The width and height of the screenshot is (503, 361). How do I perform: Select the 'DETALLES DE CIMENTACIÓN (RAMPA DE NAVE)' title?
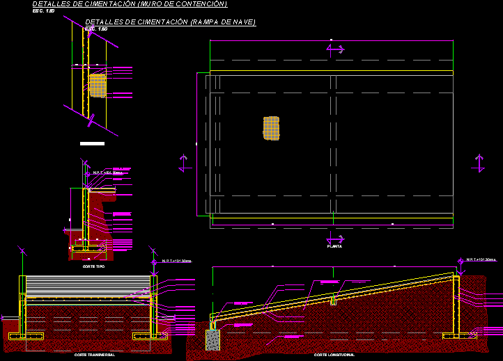[170, 22]
